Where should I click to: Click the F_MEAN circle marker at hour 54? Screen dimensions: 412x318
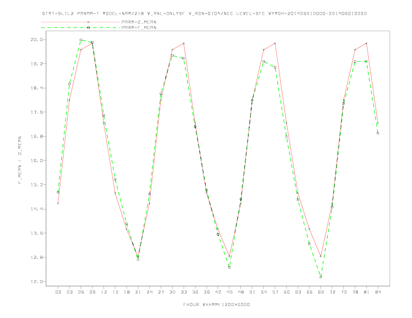pyautogui.click(x=264, y=61)
